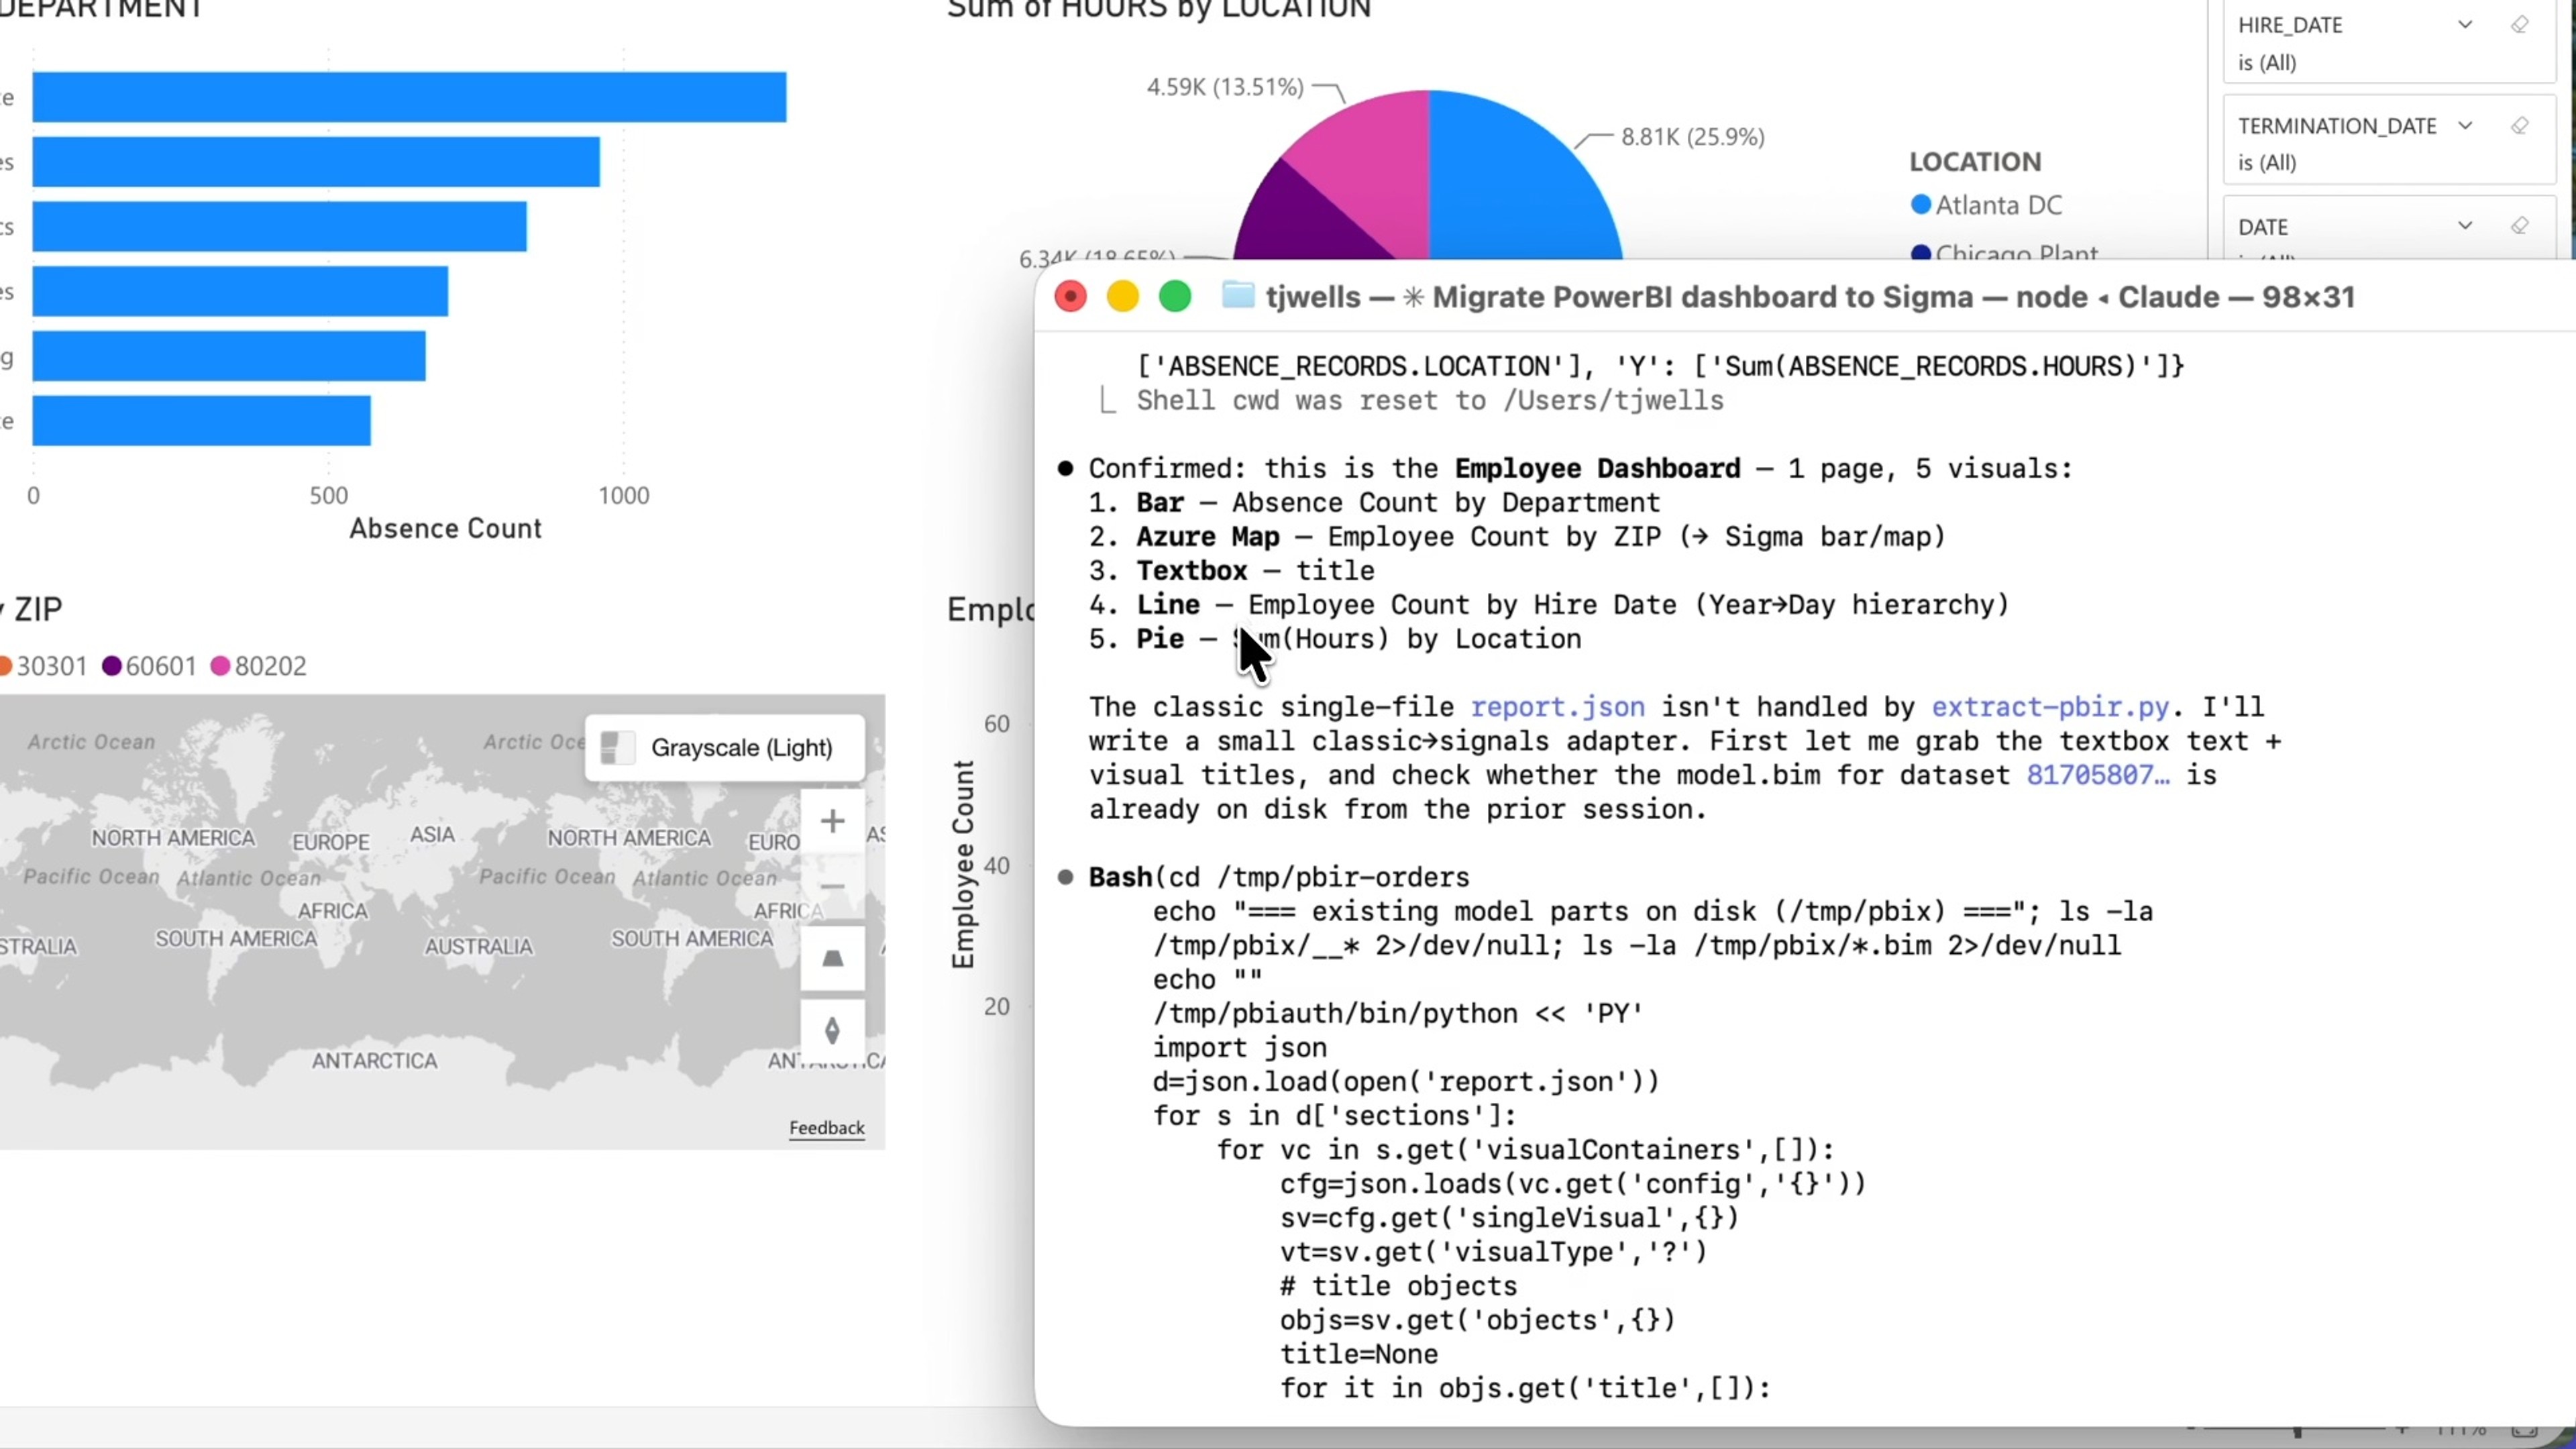Click the map compass rotation button
This screenshot has width=2576, height=1449.
point(832,1030)
